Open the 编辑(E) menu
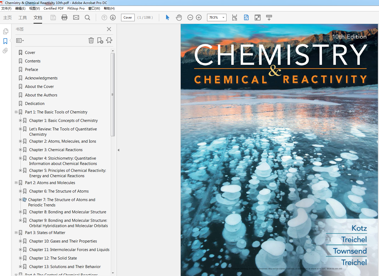 [x=20, y=9]
